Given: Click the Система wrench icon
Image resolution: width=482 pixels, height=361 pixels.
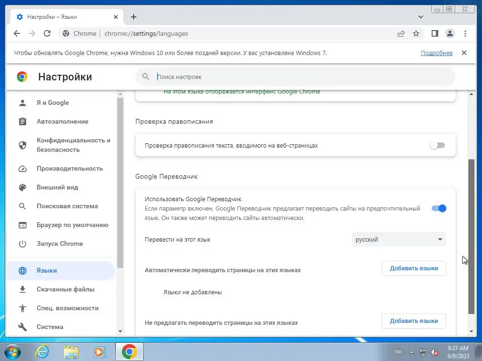Looking at the screenshot, I should [x=23, y=327].
